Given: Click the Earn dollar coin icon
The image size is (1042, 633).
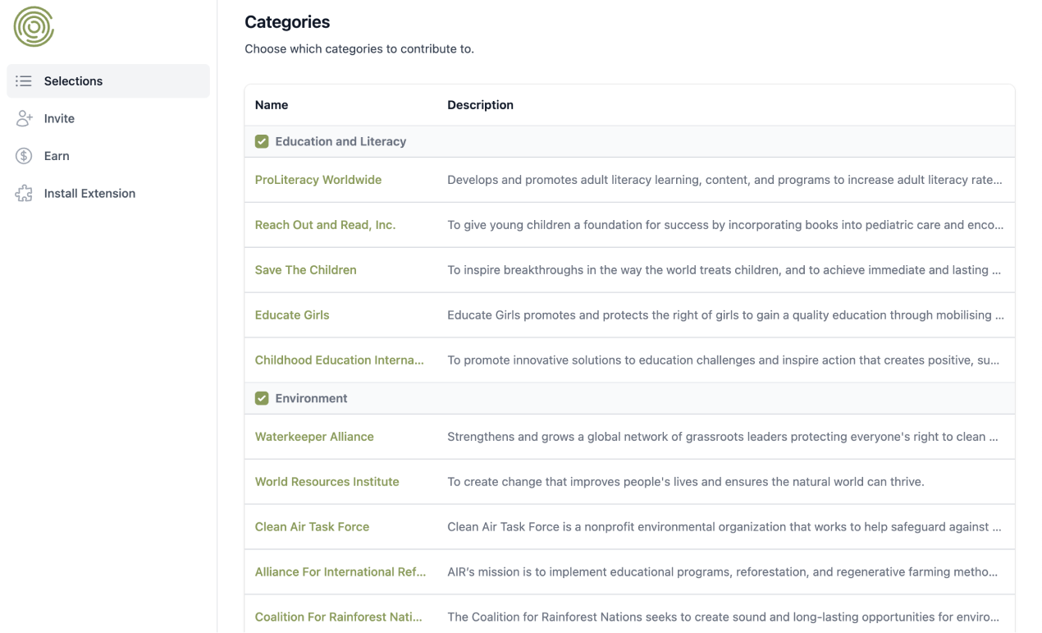Looking at the screenshot, I should [x=24, y=156].
